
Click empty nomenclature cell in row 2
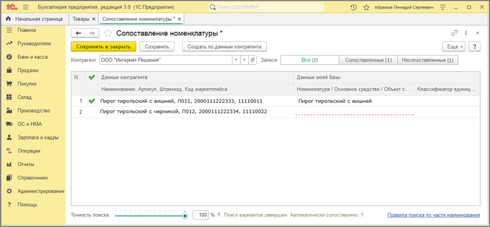click(354, 112)
